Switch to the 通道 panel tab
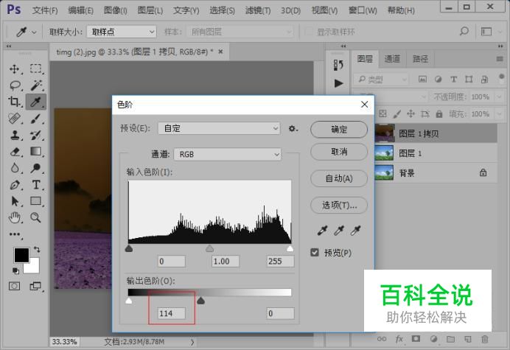 point(392,59)
